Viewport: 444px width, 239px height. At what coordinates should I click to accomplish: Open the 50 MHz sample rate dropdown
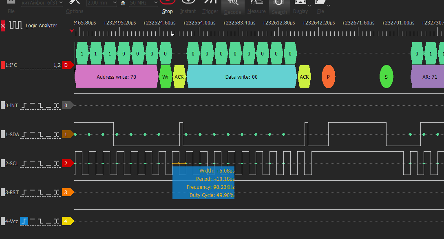coord(143,2)
